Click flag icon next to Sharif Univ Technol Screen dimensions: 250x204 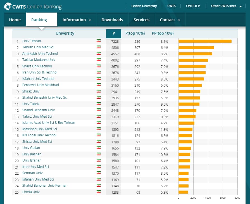(x=99, y=66)
